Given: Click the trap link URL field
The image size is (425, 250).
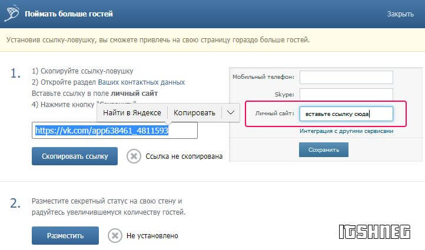Looking at the screenshot, I should point(115,130).
